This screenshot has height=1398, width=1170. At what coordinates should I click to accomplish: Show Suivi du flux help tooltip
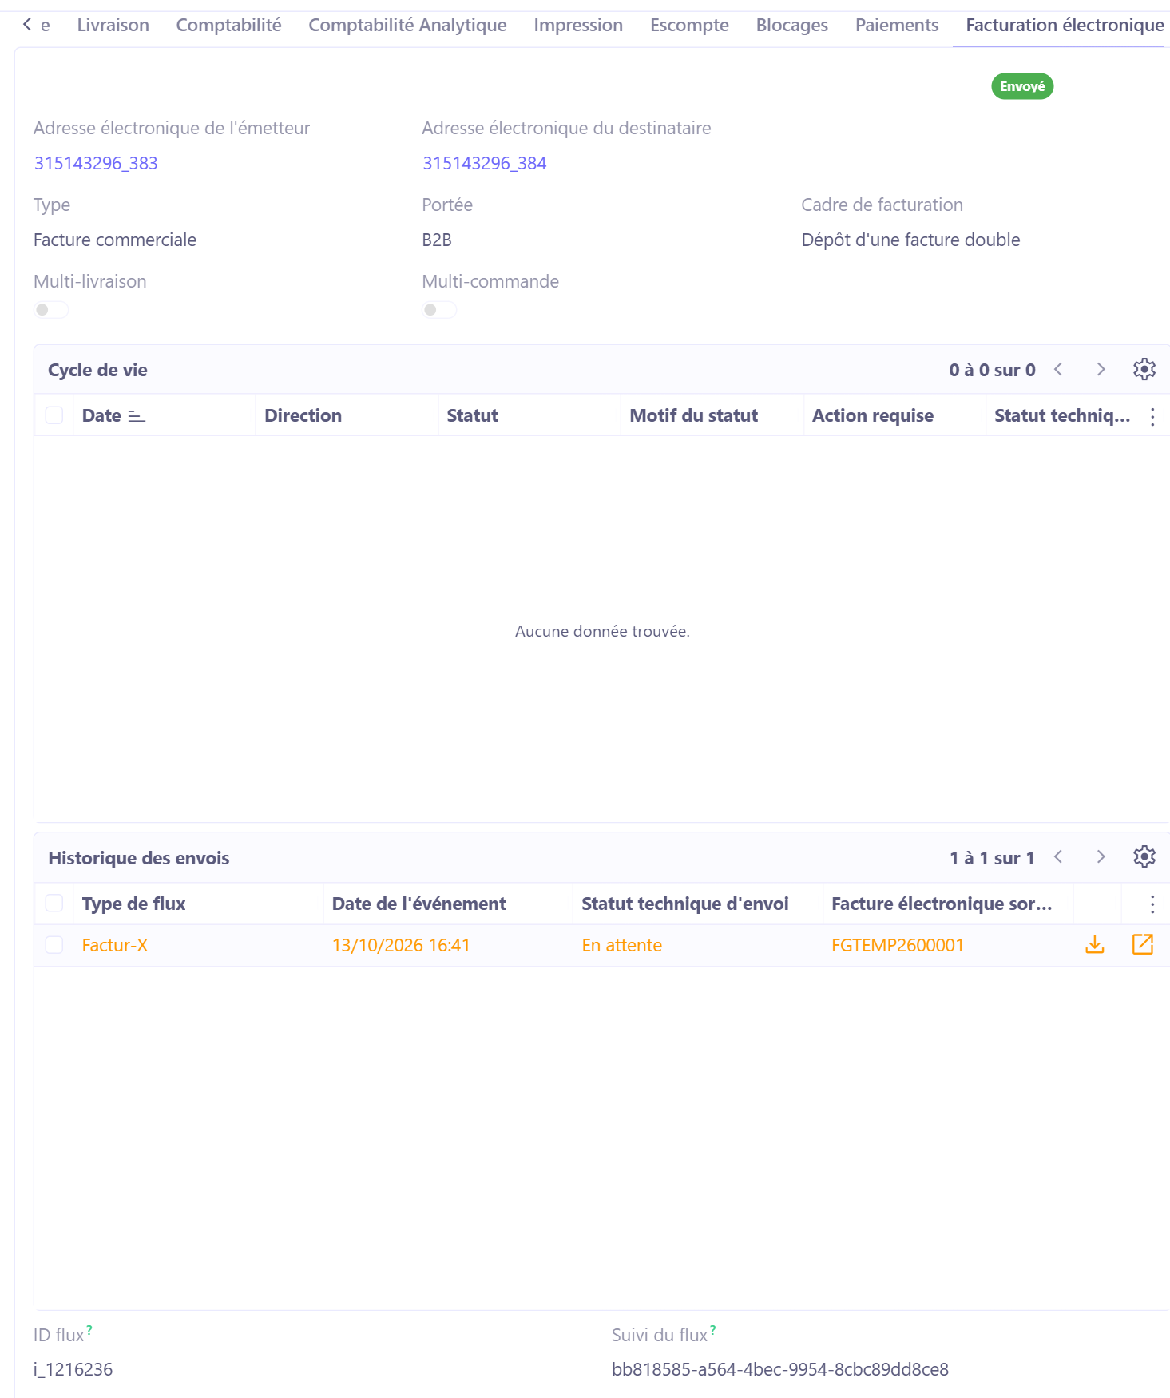pyautogui.click(x=713, y=1330)
